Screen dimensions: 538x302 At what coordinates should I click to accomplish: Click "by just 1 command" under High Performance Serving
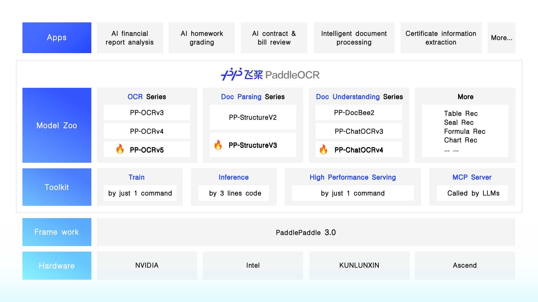click(353, 193)
